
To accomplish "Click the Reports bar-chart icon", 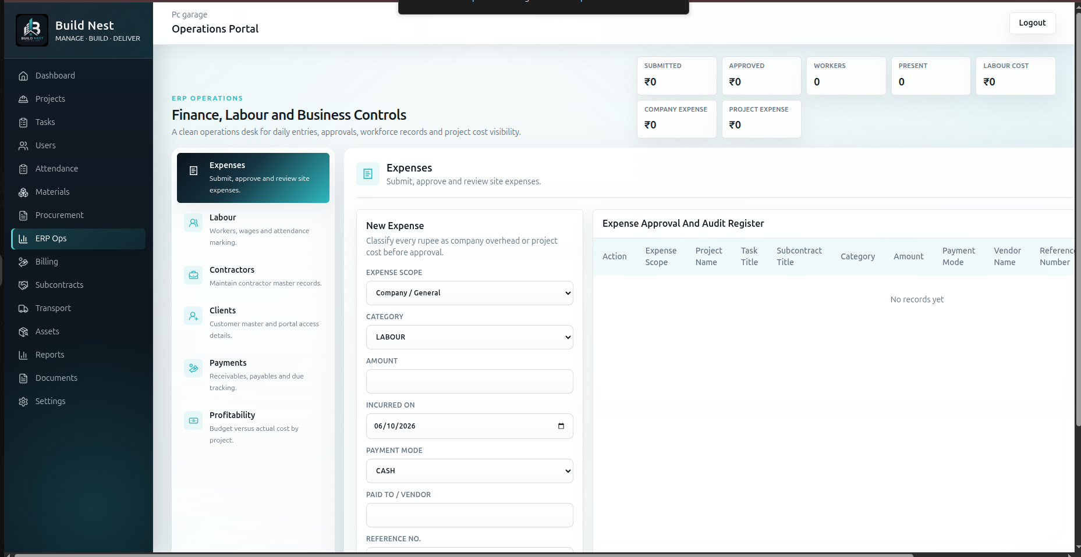I will coord(23,355).
